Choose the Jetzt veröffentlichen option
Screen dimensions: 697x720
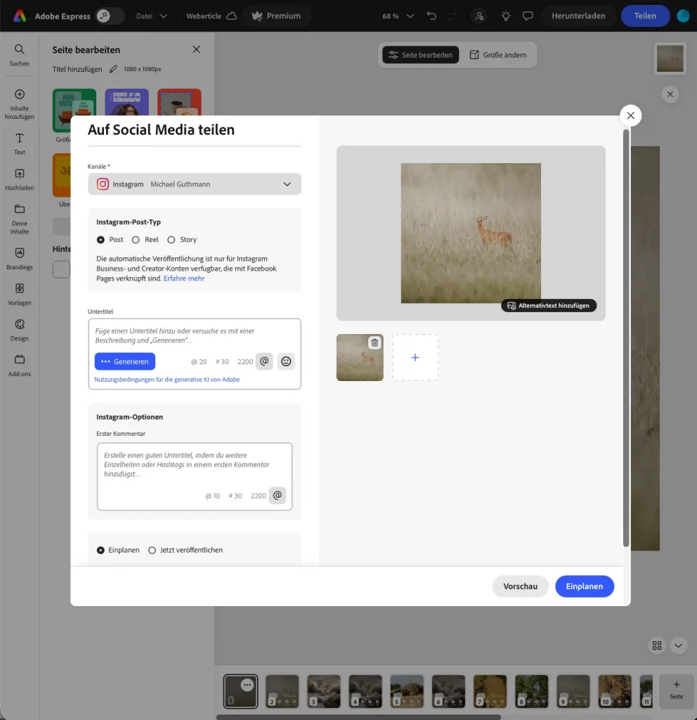click(x=152, y=550)
